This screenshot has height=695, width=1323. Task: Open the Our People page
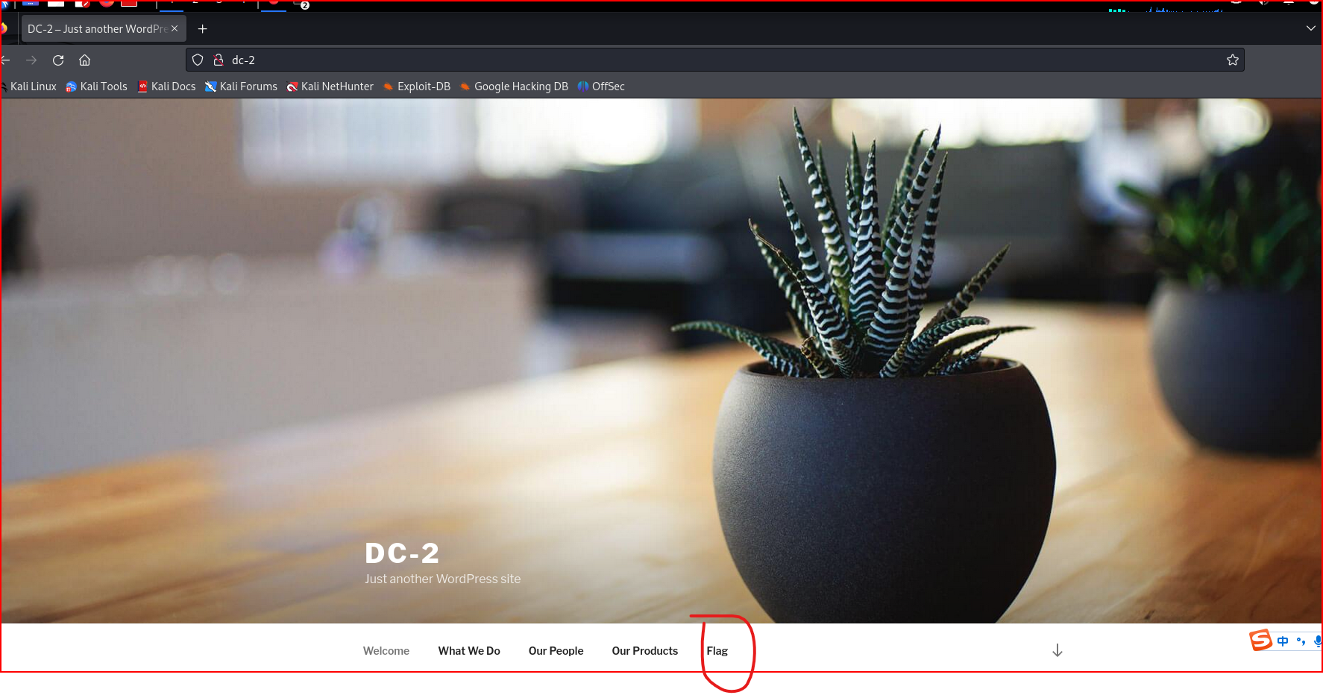click(556, 651)
